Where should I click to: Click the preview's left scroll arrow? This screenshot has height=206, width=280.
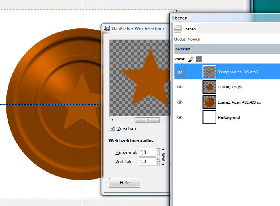point(112,120)
